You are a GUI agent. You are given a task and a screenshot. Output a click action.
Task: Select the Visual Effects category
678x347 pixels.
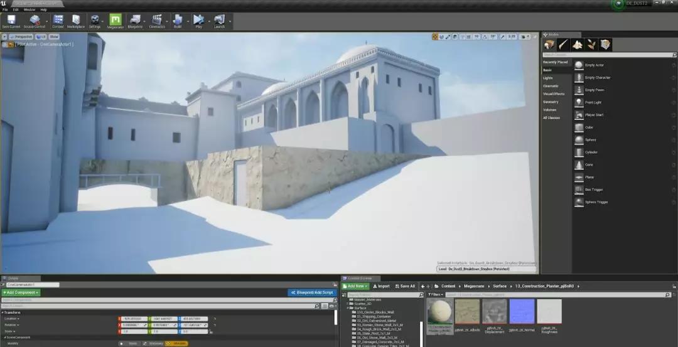554,93
